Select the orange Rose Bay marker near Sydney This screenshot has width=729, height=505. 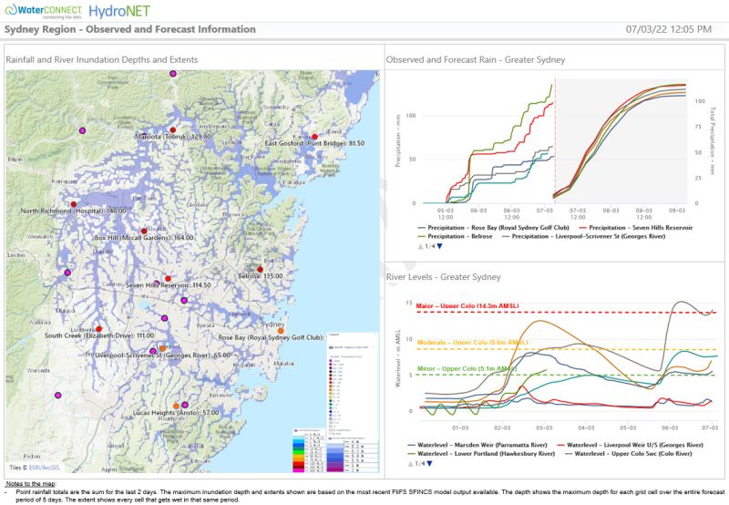[x=281, y=331]
